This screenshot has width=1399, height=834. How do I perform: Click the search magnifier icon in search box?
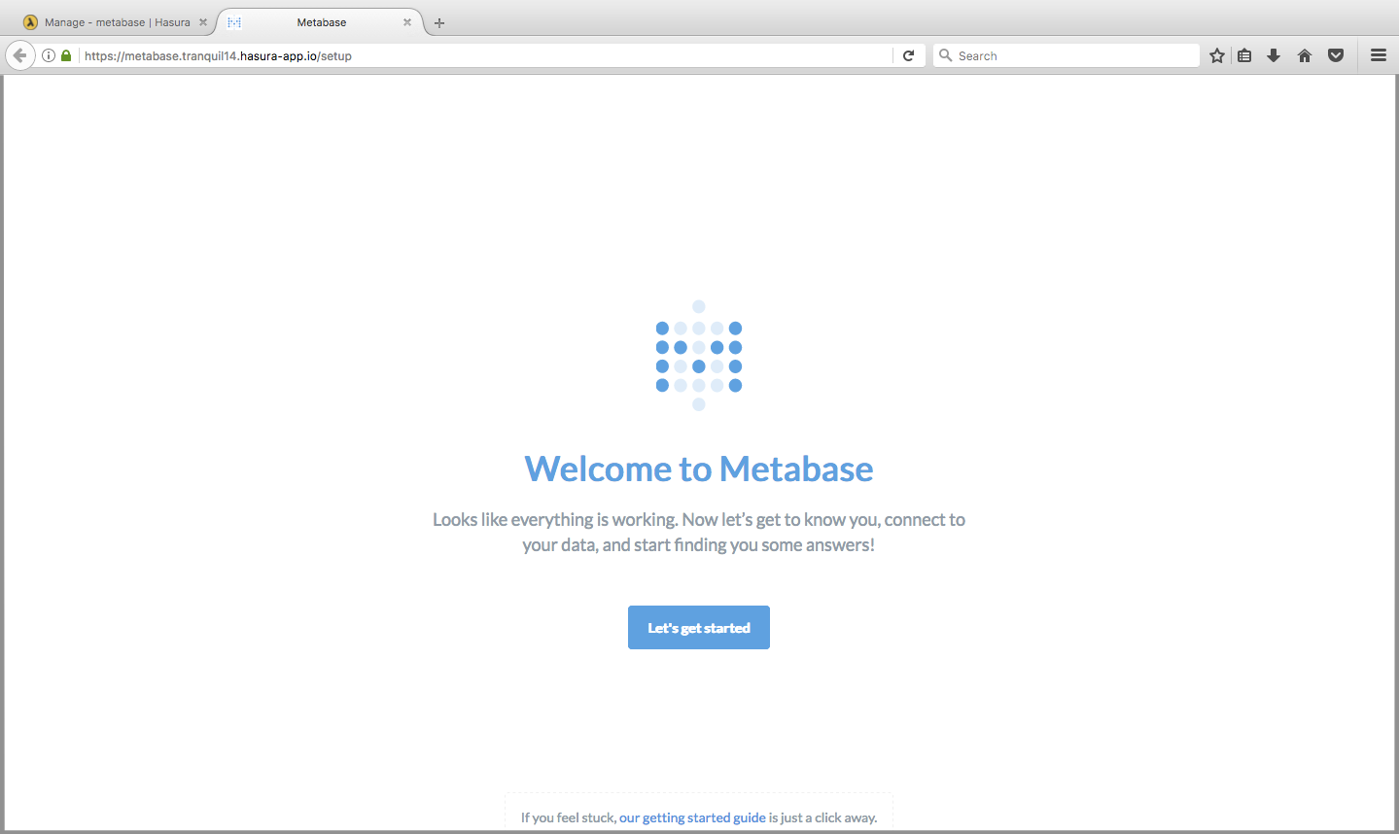click(x=945, y=55)
